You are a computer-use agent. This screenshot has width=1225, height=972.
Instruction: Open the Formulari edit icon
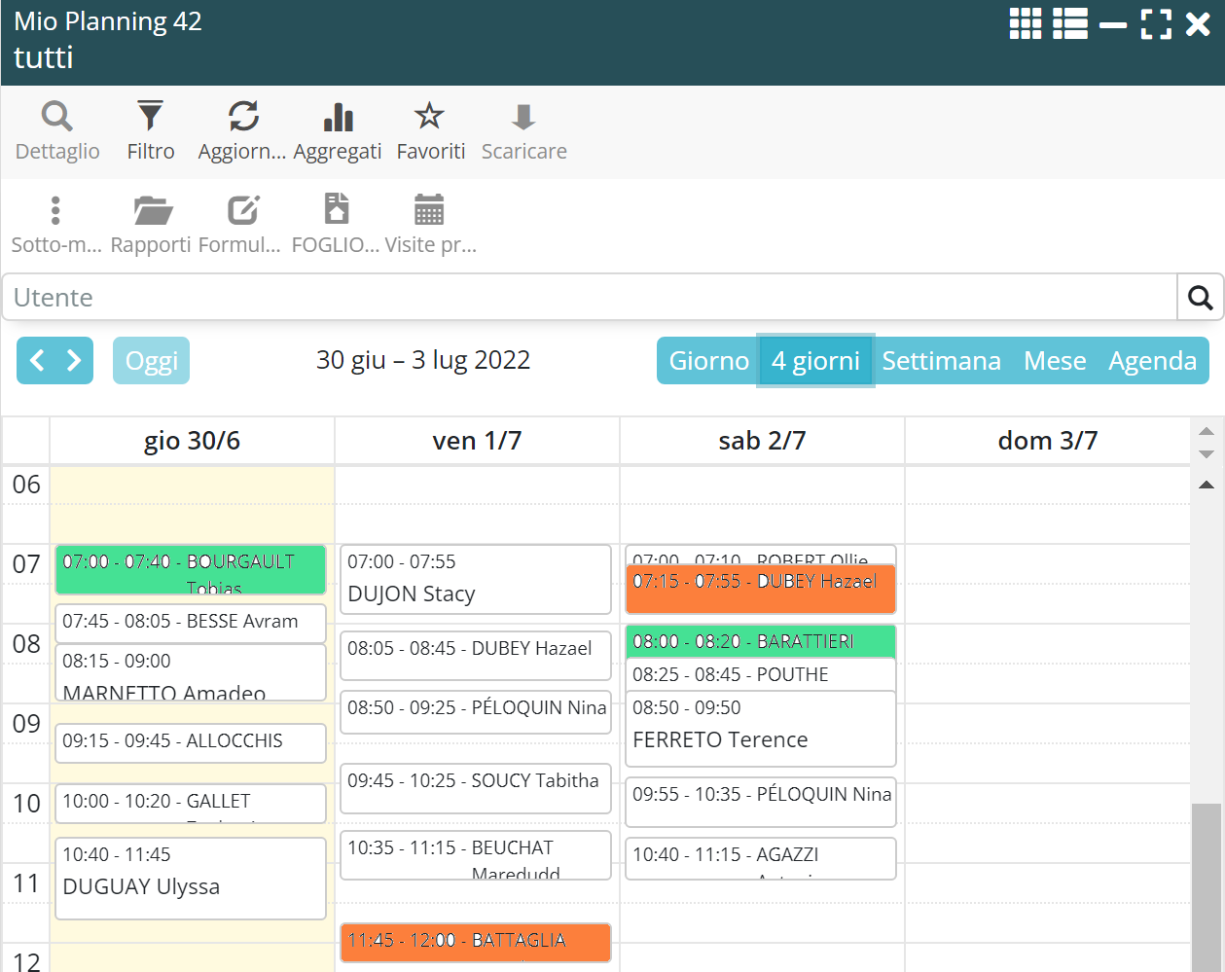(x=241, y=211)
